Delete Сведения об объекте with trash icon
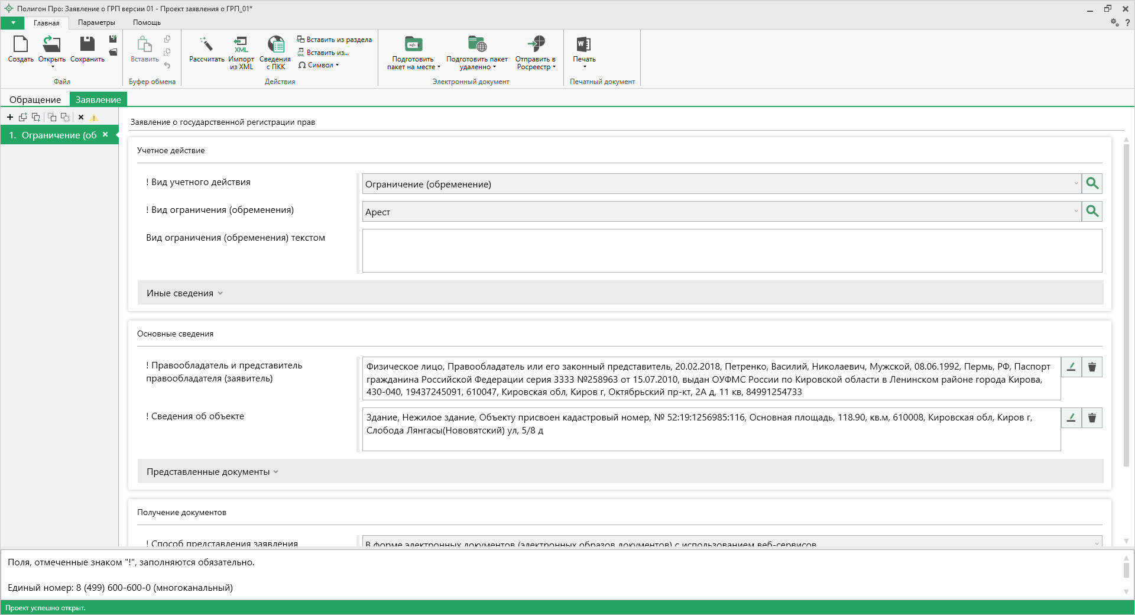This screenshot has height=615, width=1135. pyautogui.click(x=1092, y=417)
